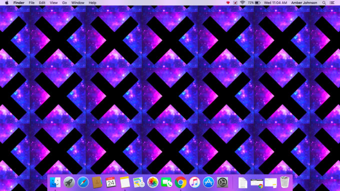This screenshot has height=191, width=340.
Task: Open the File menu
Action: coord(31,3)
